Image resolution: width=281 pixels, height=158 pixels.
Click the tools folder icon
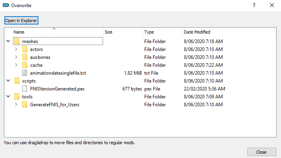[17, 97]
